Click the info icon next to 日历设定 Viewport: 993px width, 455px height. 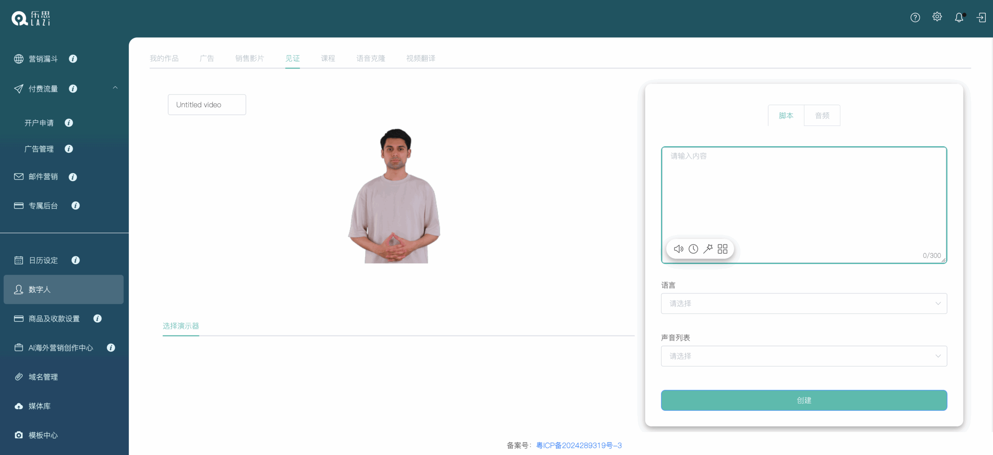76,260
